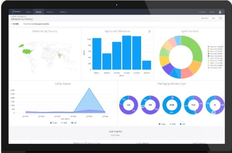This screenshot has width=232, height=153.
Task: Click the Push donut chart
Action: [193, 105]
